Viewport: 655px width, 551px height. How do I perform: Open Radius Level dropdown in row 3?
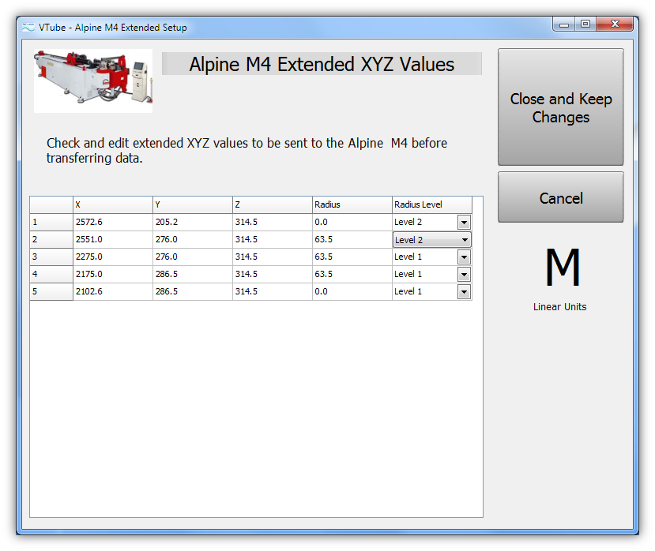(x=464, y=257)
